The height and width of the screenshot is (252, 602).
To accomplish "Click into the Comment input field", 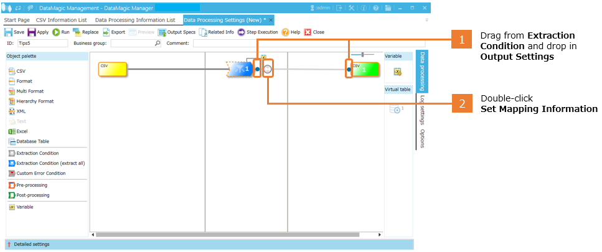I will [x=299, y=44].
